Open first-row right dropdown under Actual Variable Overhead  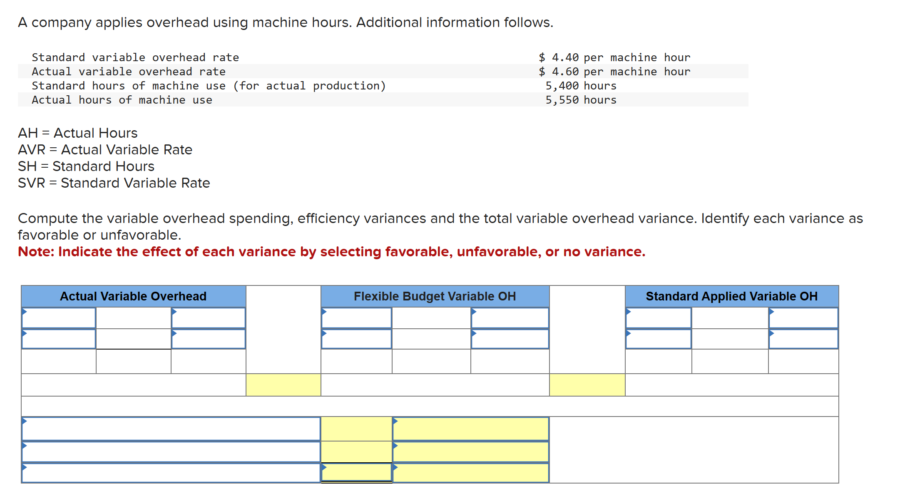coord(209,318)
